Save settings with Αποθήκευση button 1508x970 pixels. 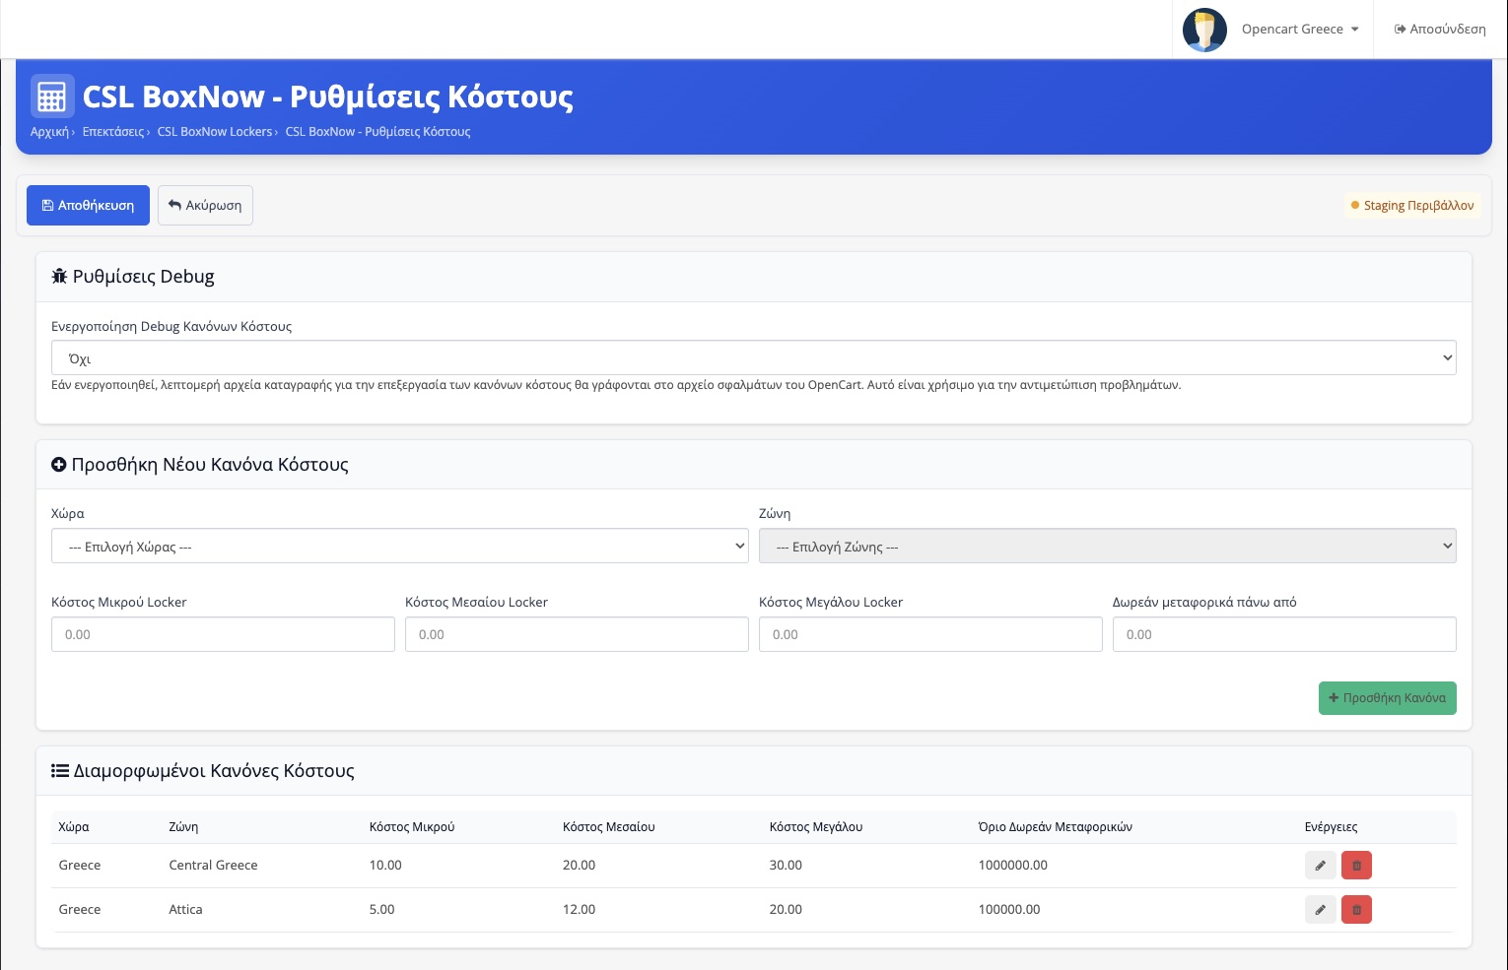(x=88, y=206)
